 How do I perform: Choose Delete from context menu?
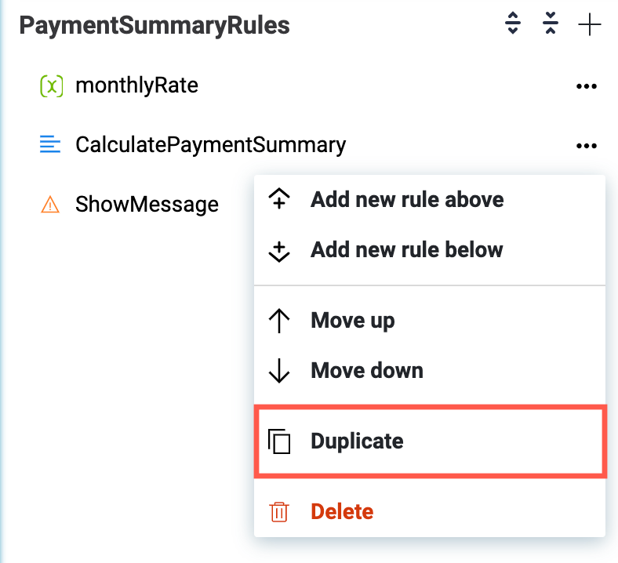(342, 512)
